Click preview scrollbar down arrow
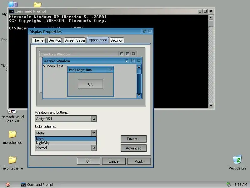Image resolution: width=250 pixels, height=188 pixels. (x=139, y=96)
